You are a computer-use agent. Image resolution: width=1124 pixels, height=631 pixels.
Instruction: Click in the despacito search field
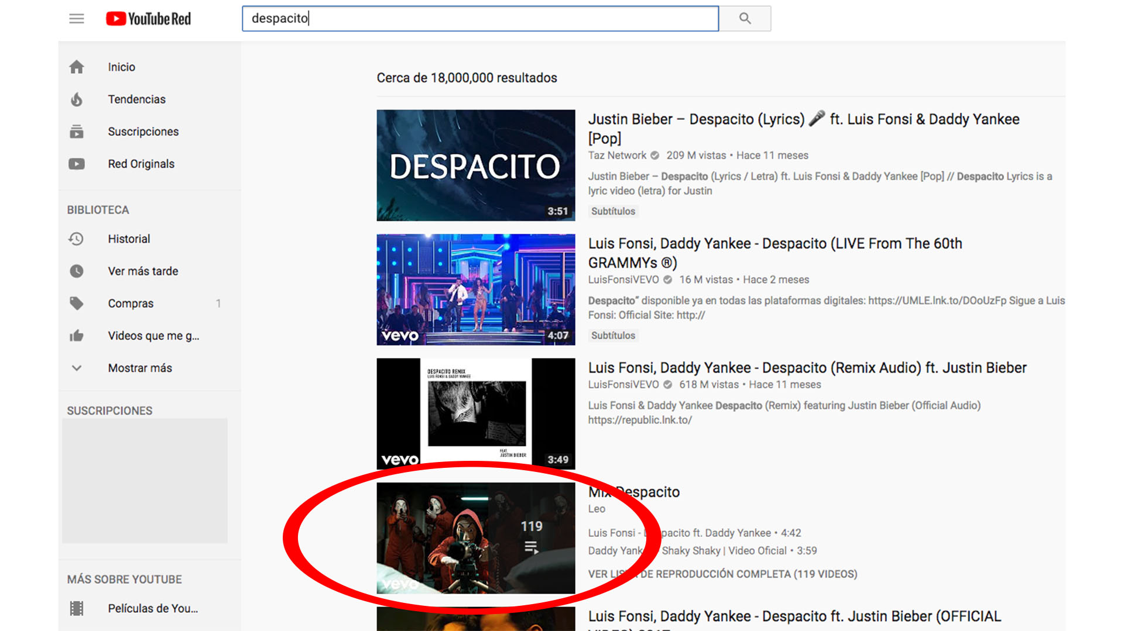click(x=480, y=19)
